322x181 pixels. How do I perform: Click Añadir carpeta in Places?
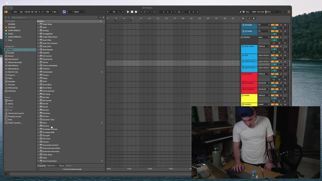coord(15,123)
